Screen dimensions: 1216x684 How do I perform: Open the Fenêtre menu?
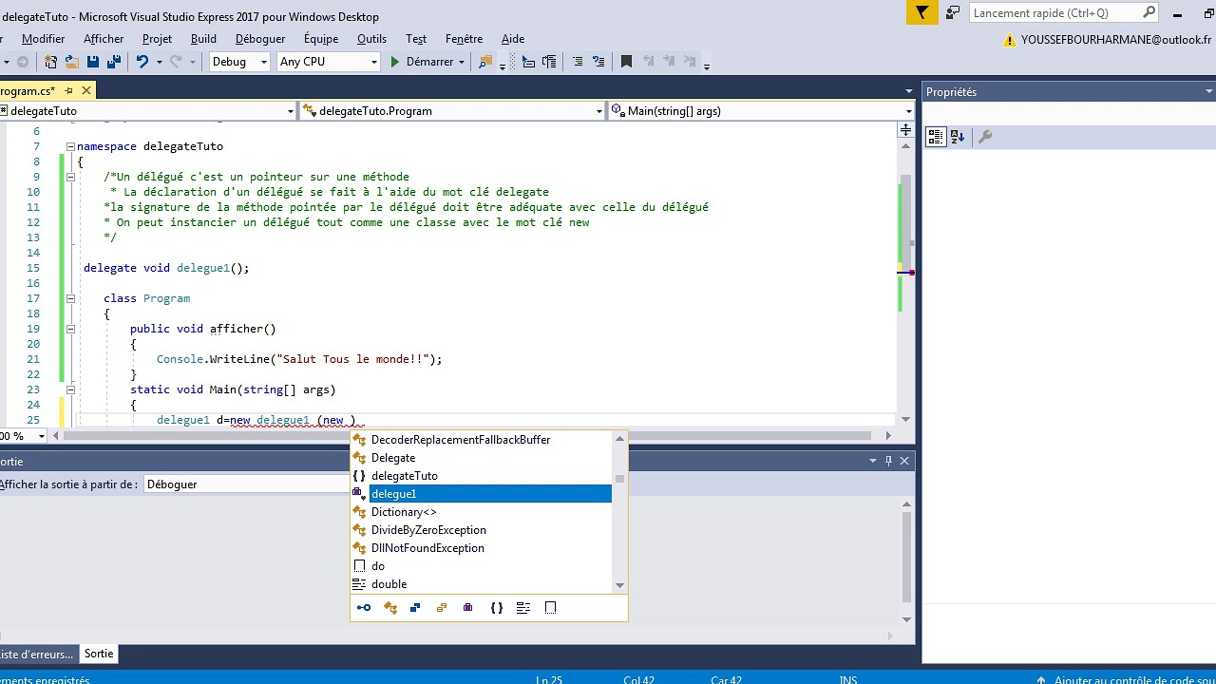pyautogui.click(x=464, y=39)
